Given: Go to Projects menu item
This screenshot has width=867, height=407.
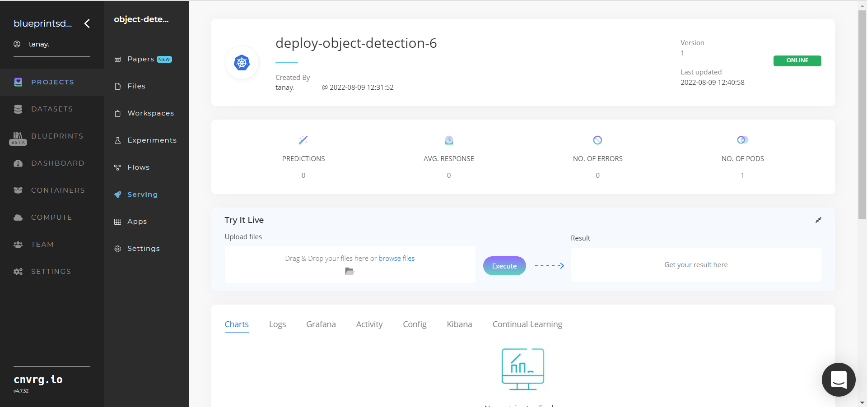Looking at the screenshot, I should (52, 82).
